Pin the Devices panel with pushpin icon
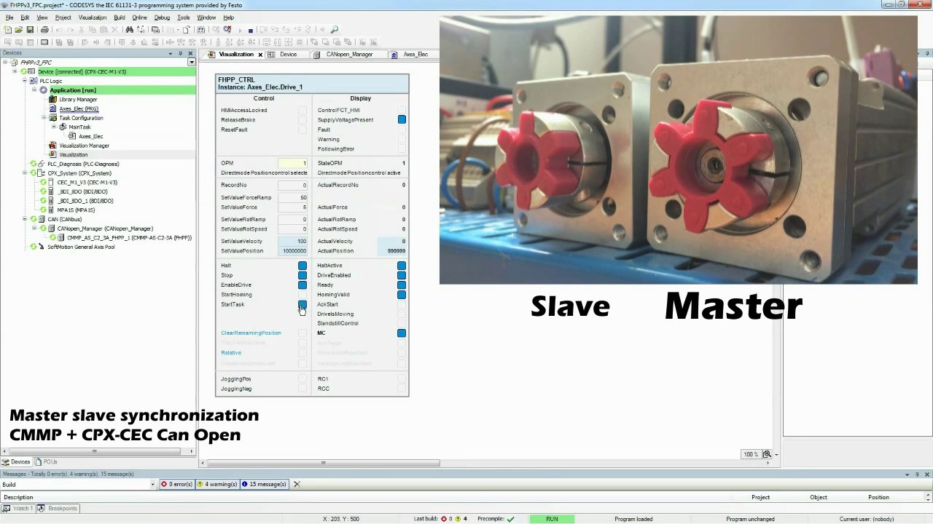This screenshot has width=933, height=524. pos(180,54)
